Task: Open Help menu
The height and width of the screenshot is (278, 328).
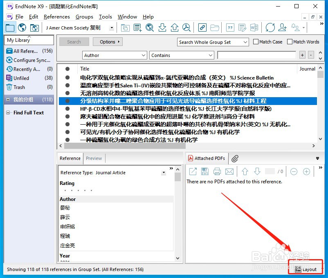Action: tap(148, 16)
